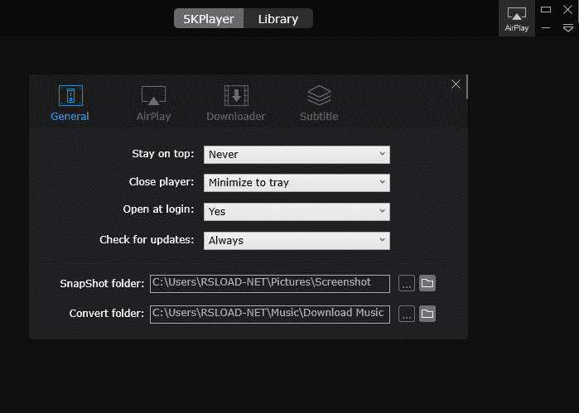
Task: Expand the Check for updates dropdown
Action: click(x=297, y=240)
